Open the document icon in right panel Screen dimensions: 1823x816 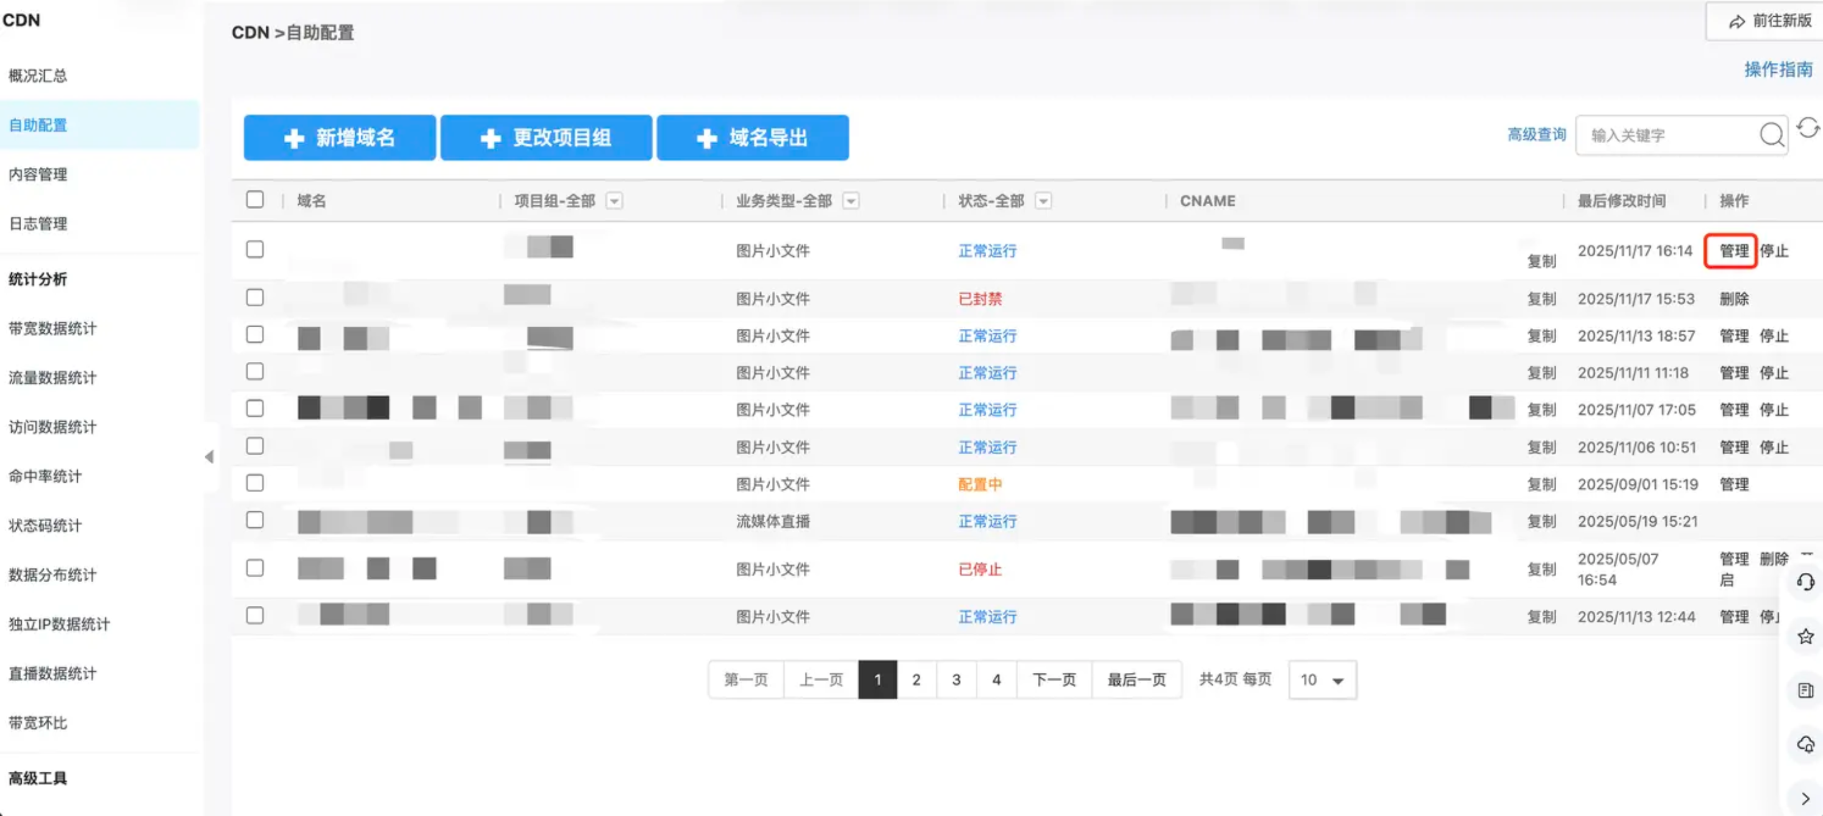[x=1806, y=690]
